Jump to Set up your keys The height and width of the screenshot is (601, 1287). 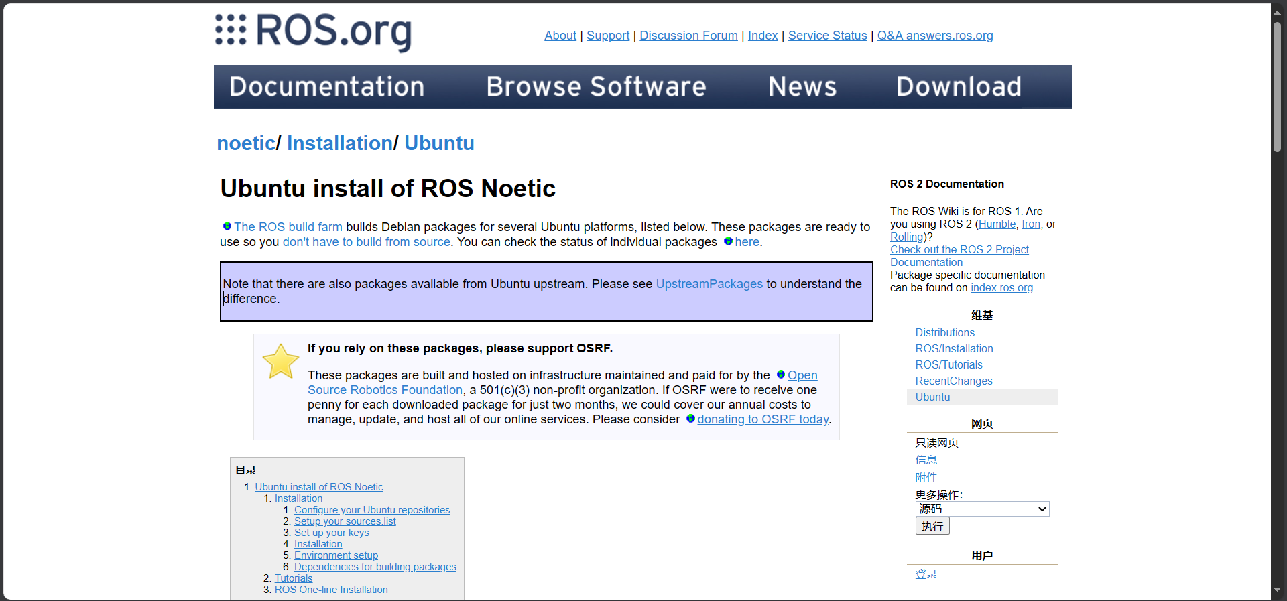(332, 533)
